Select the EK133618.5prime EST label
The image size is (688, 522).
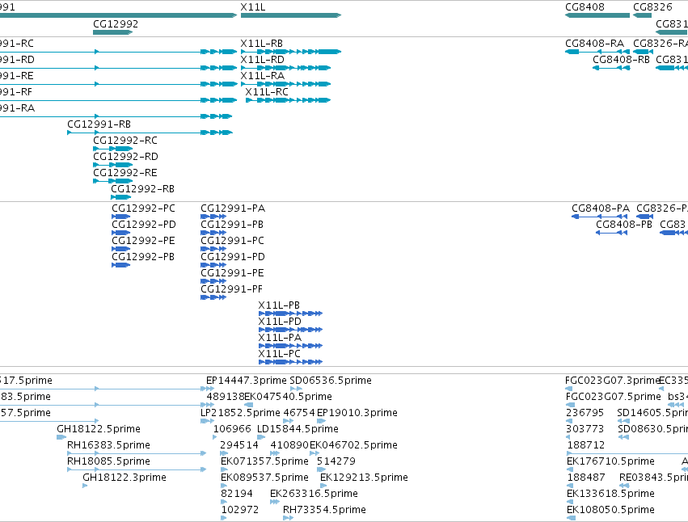click(x=610, y=495)
